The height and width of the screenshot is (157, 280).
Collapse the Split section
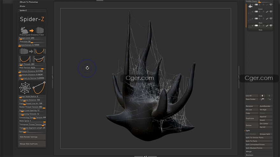[x=248, y=131]
